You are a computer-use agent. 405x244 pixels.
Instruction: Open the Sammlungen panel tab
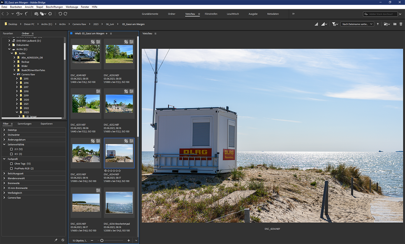pos(25,124)
